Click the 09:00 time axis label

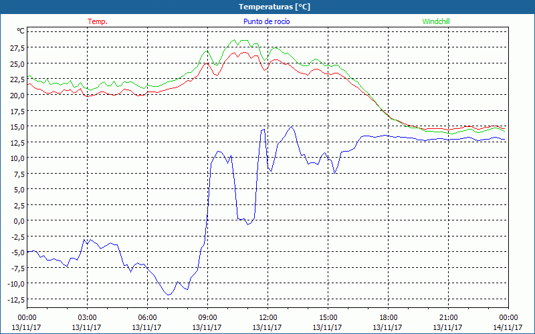point(207,318)
